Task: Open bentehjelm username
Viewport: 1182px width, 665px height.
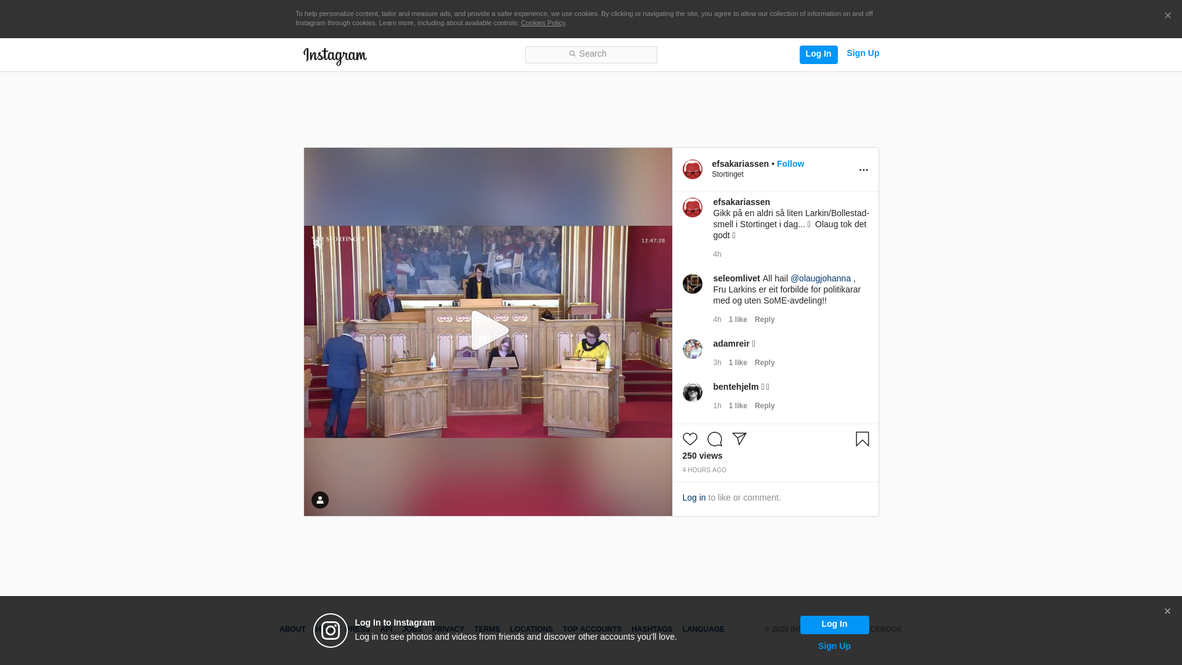Action: tap(736, 387)
